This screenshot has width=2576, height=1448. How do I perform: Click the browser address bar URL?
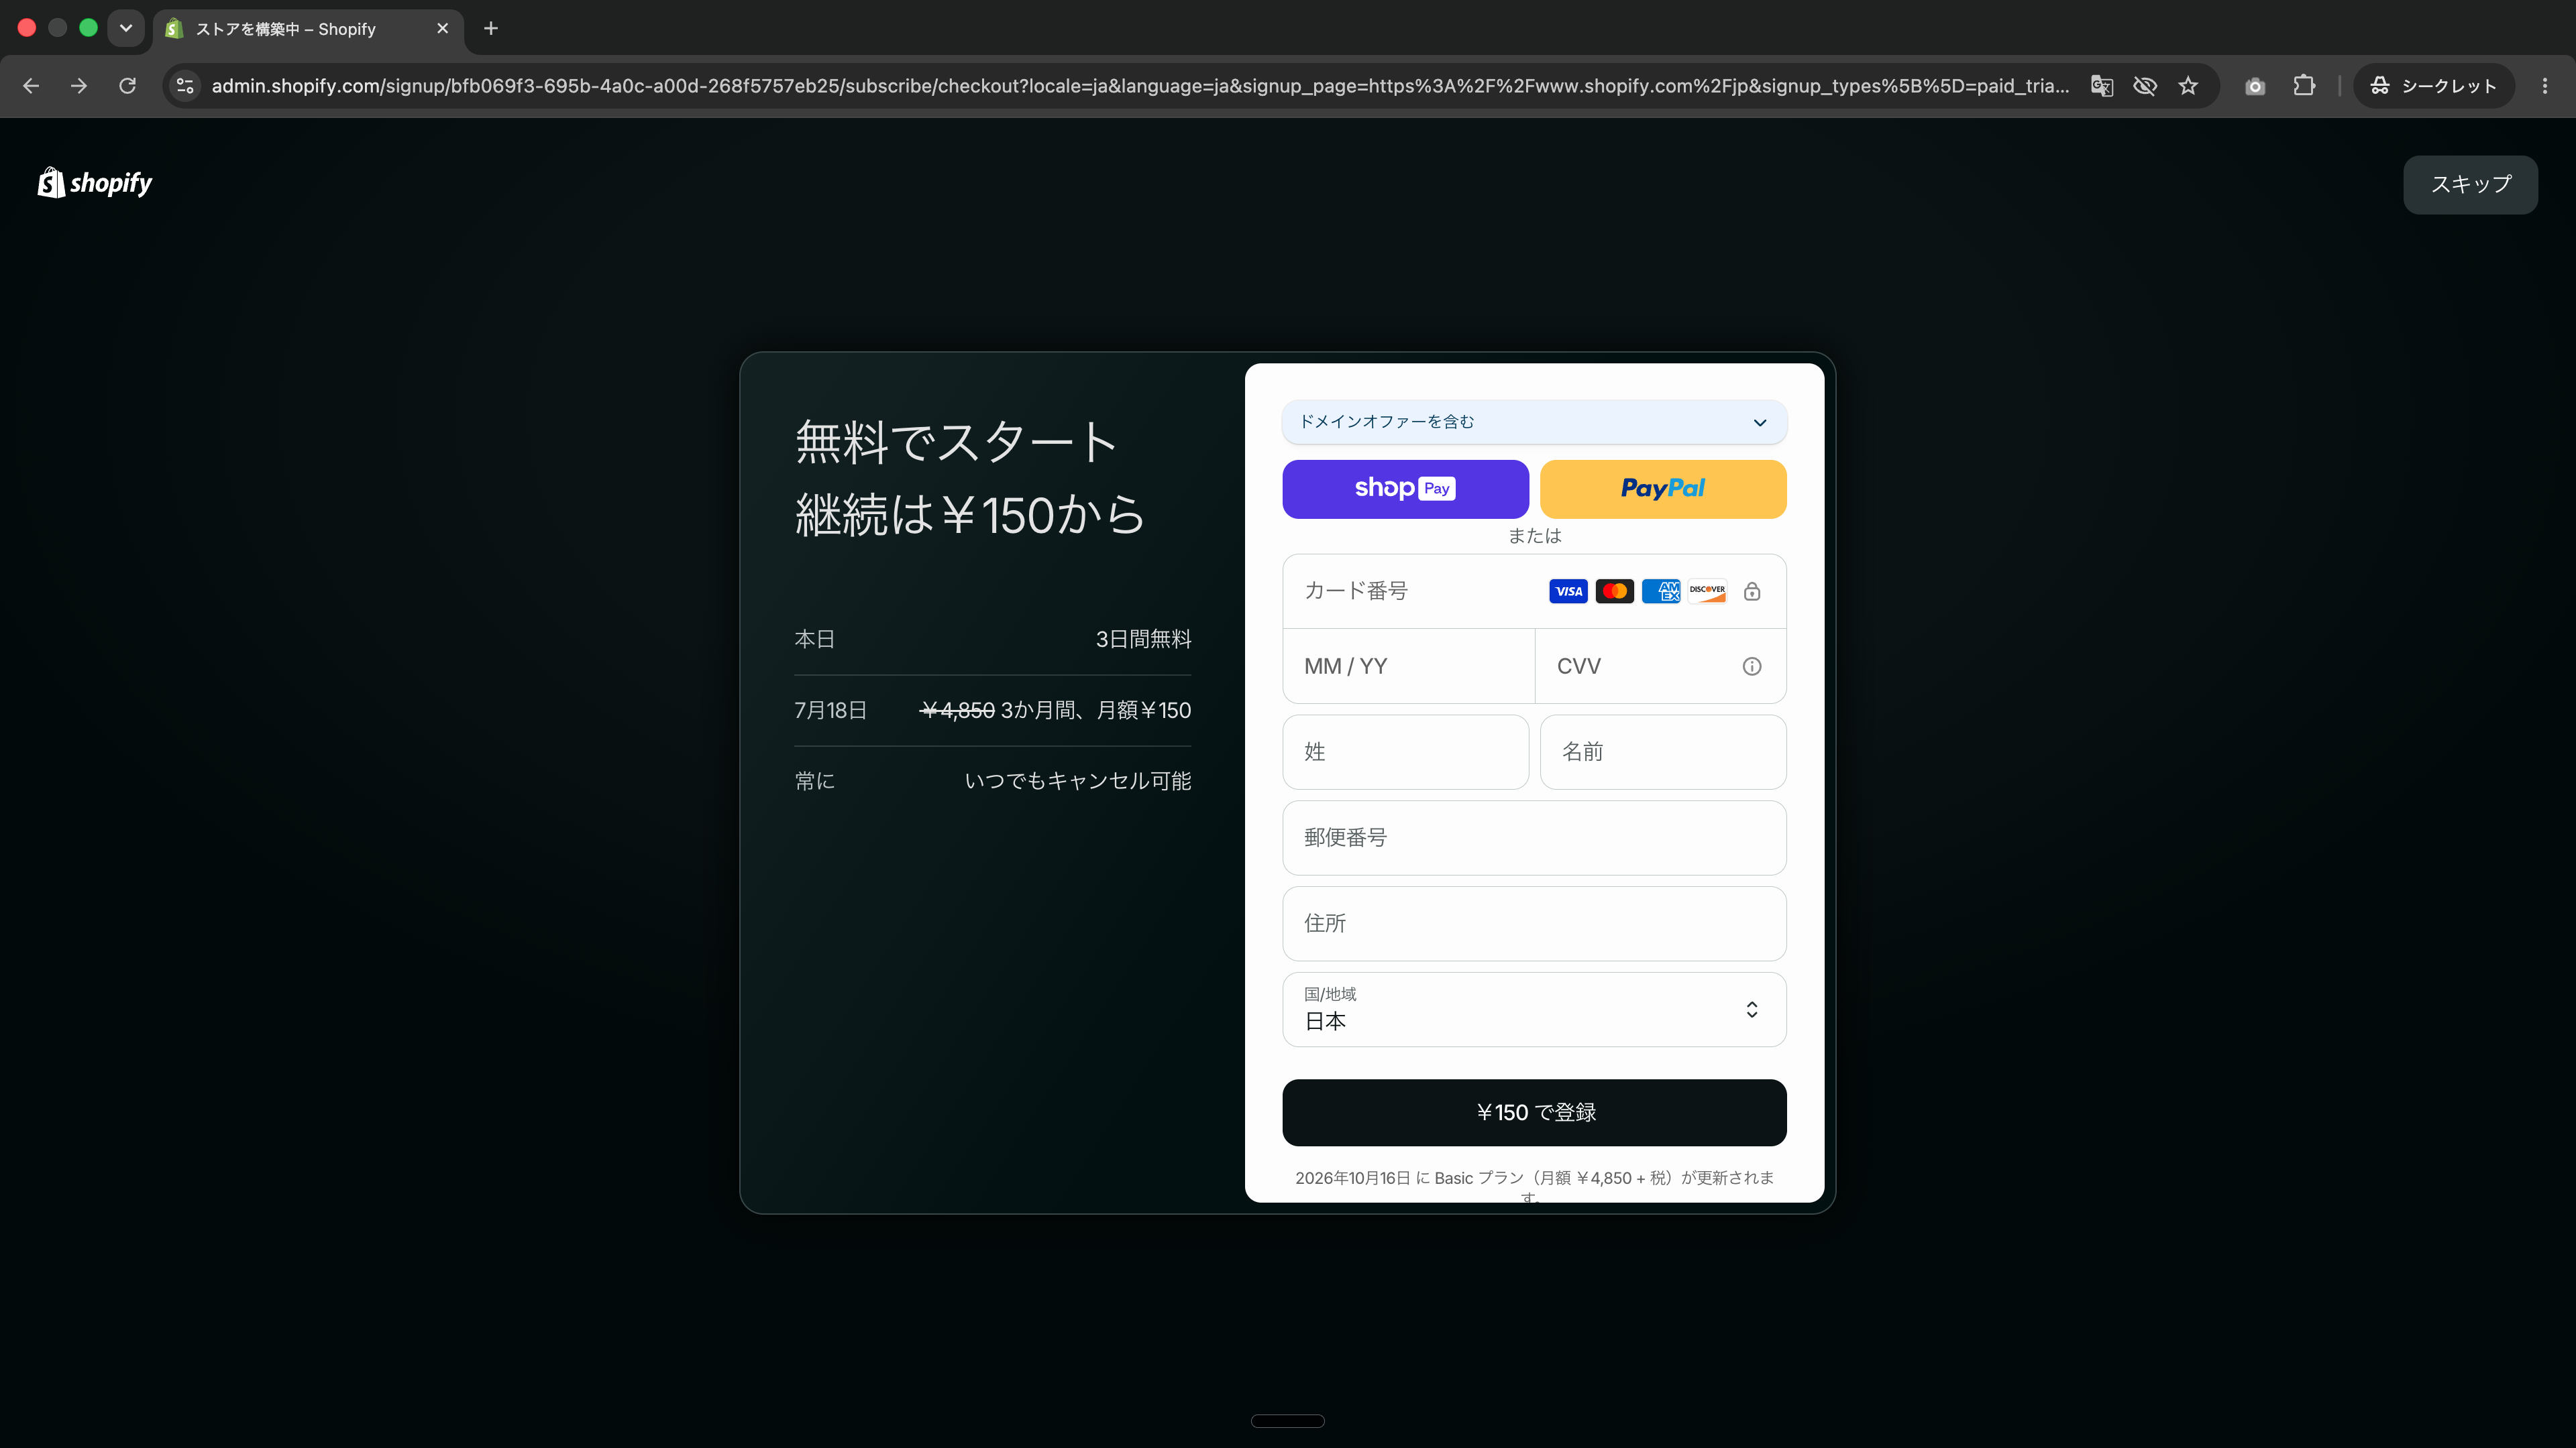(x=1140, y=86)
